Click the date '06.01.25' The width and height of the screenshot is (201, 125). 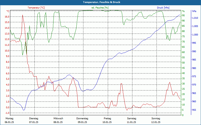point(9,122)
